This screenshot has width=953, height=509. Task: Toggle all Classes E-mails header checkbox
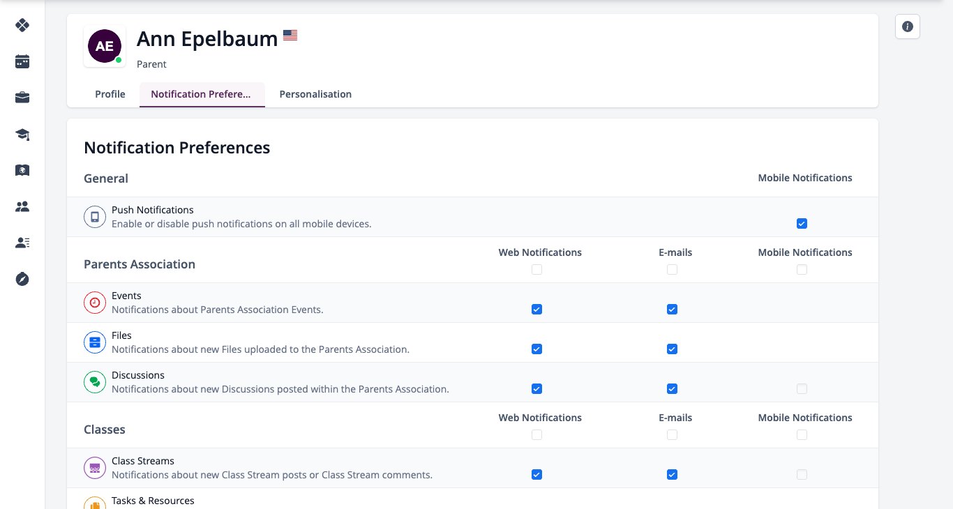click(x=672, y=435)
